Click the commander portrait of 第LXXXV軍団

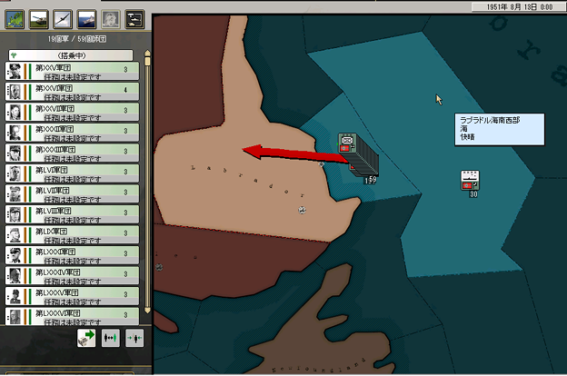[x=15, y=296]
